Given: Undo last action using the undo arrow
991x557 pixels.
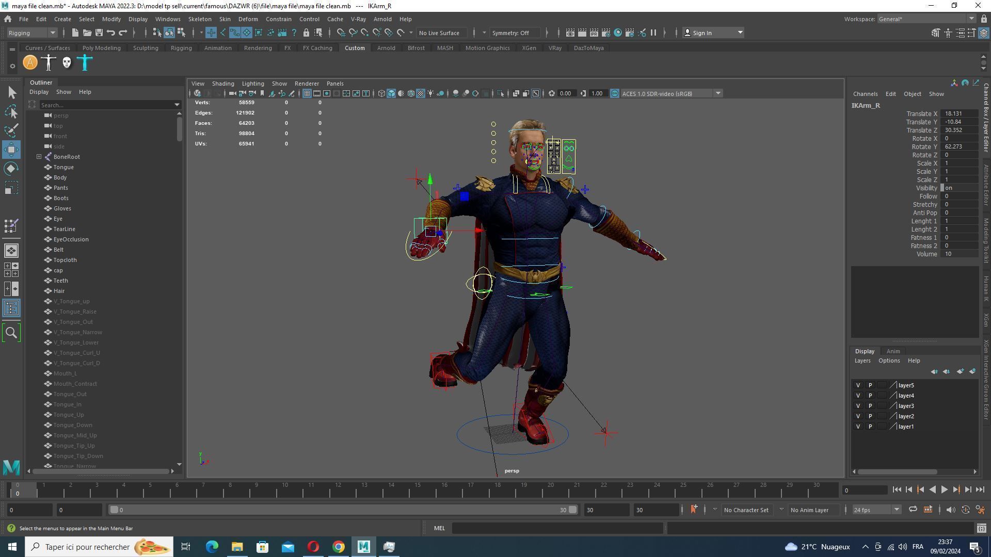Looking at the screenshot, I should 110,33.
